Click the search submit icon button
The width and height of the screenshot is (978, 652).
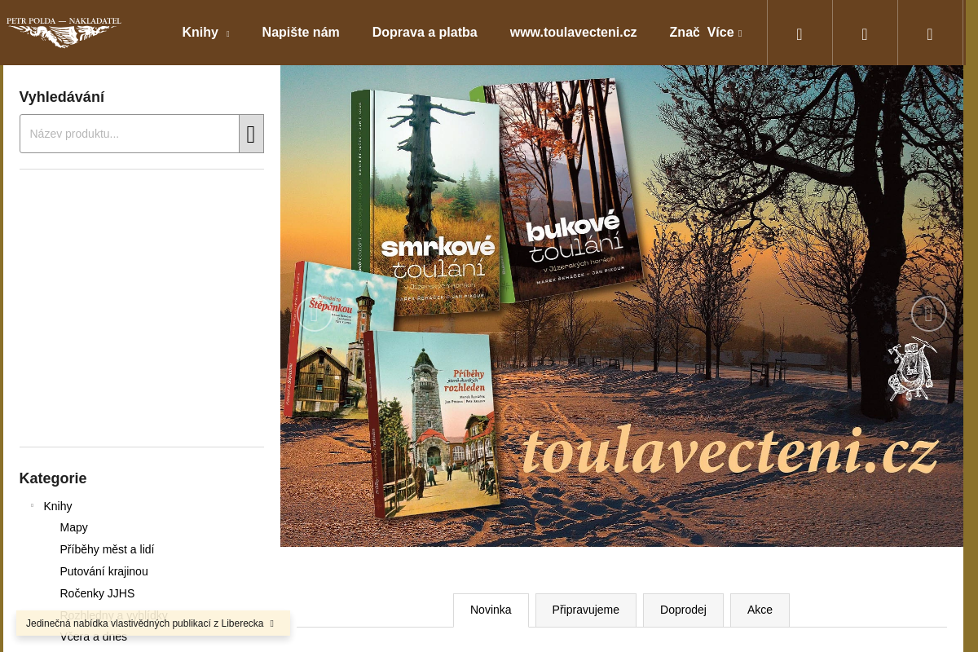[251, 134]
